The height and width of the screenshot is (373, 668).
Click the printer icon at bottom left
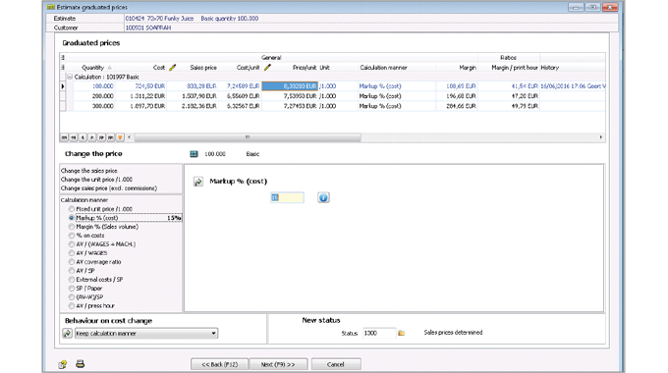(x=81, y=364)
